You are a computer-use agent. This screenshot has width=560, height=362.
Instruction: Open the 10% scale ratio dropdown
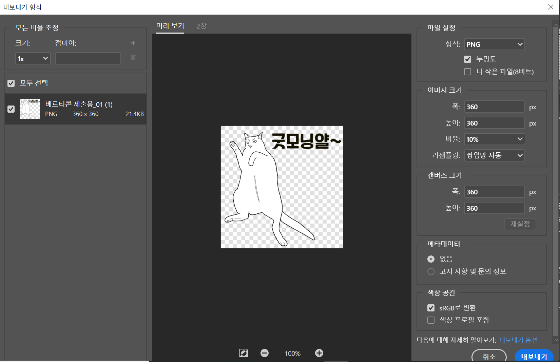tap(494, 139)
